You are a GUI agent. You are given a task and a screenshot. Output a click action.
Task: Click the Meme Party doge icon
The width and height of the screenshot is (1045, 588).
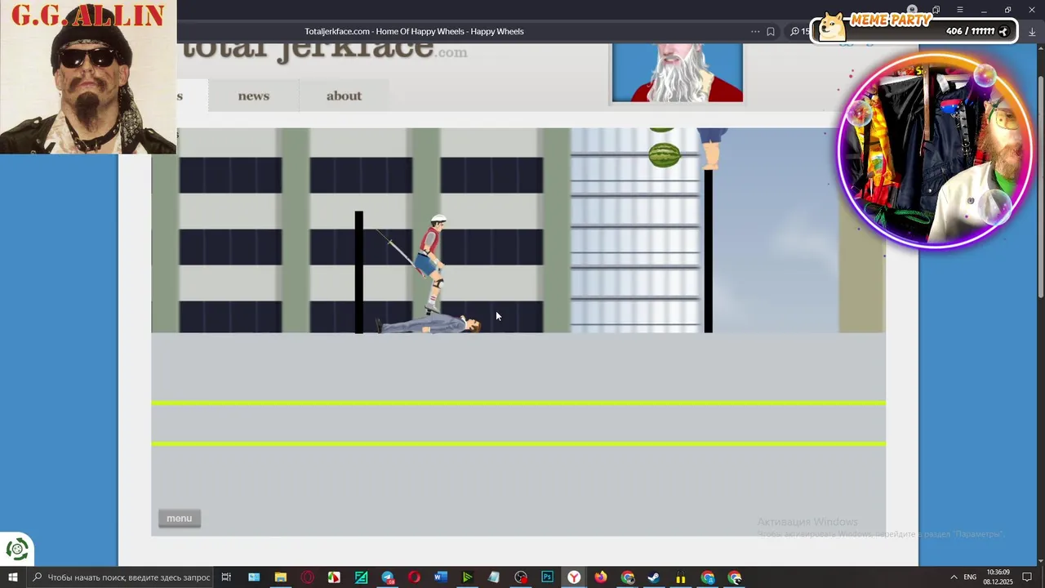832,27
